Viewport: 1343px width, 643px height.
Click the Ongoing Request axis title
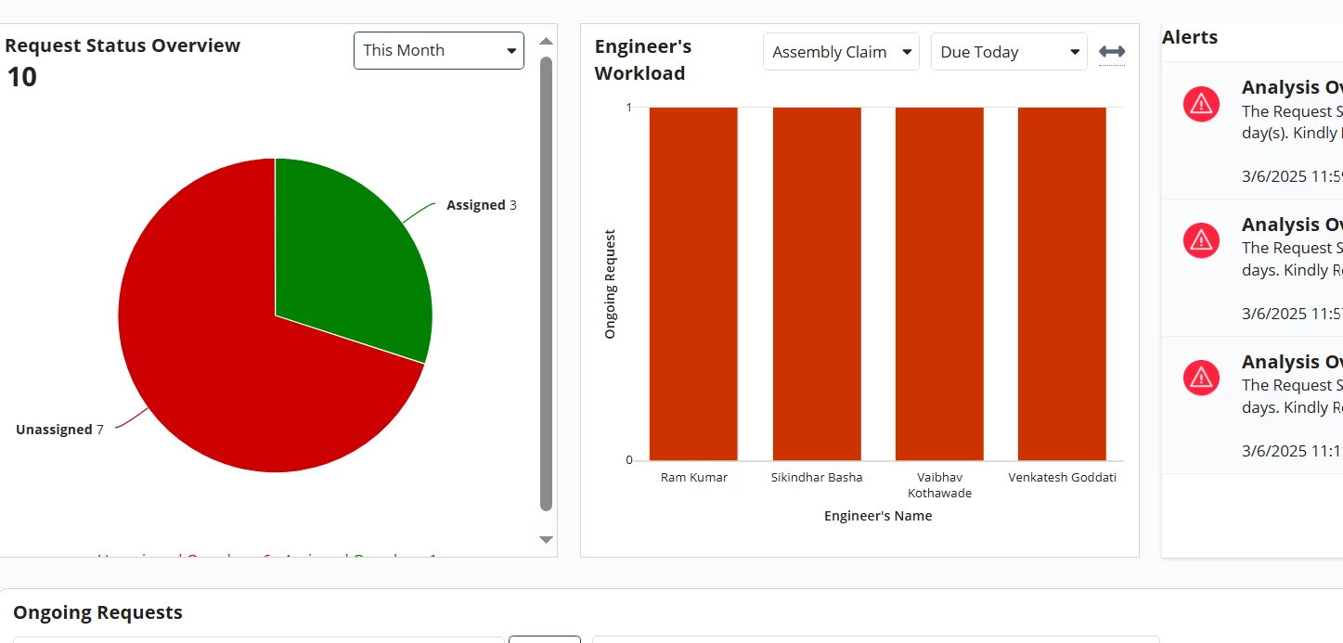[x=610, y=284]
